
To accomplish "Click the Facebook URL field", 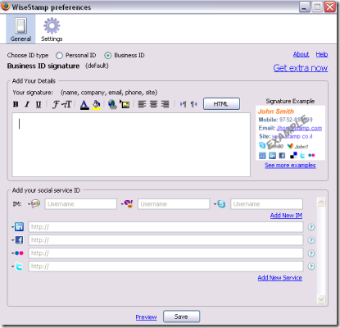I will tap(165, 240).
